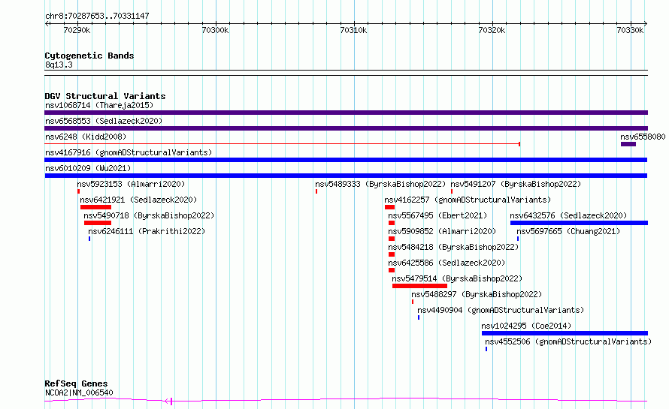Screen dimensions: 669x409
Task: Select the blue nsv6432576 variant bar
Action: [579, 223]
